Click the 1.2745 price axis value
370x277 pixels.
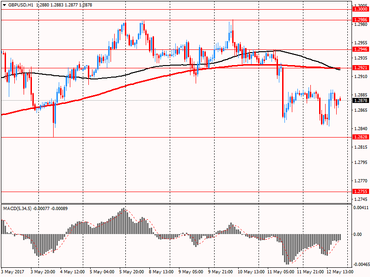(x=361, y=199)
